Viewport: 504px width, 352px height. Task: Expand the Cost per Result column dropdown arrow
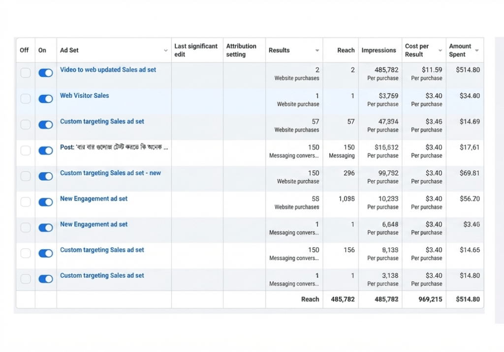[x=440, y=51]
